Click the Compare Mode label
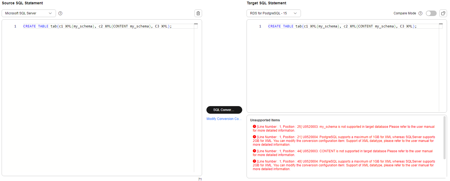Screen dimensions: 450x181 405,13
